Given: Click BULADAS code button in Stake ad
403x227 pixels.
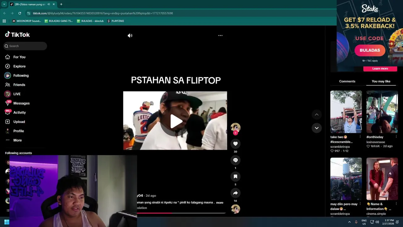Looking at the screenshot, I should [370, 50].
